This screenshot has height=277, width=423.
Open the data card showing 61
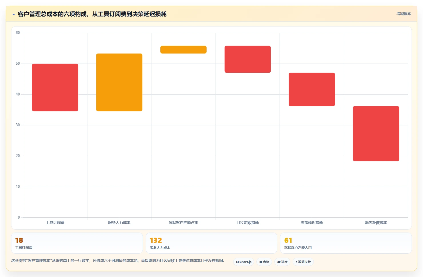(x=346, y=243)
